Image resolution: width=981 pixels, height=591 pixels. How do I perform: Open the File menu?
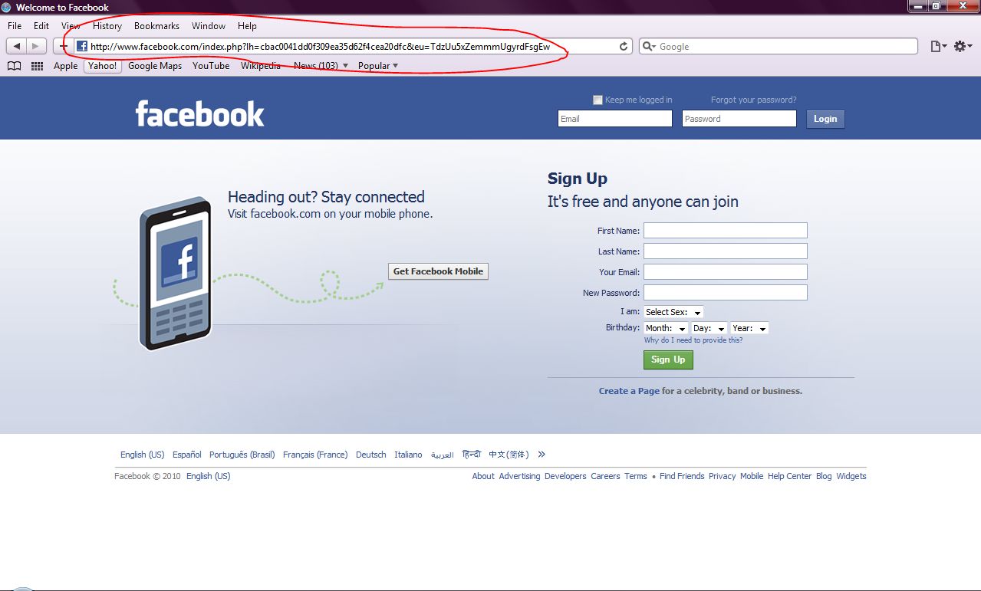pos(15,26)
